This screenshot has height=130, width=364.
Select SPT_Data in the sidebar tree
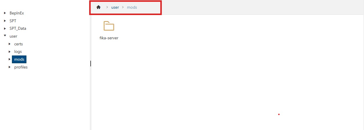coord(18,29)
